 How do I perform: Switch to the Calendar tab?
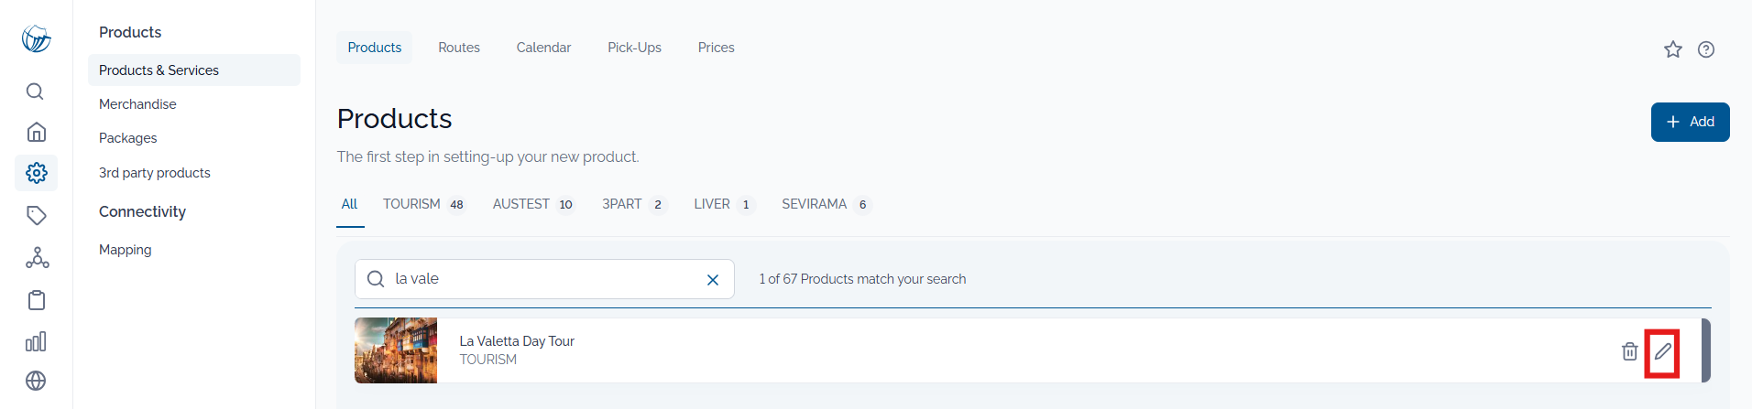tap(543, 48)
